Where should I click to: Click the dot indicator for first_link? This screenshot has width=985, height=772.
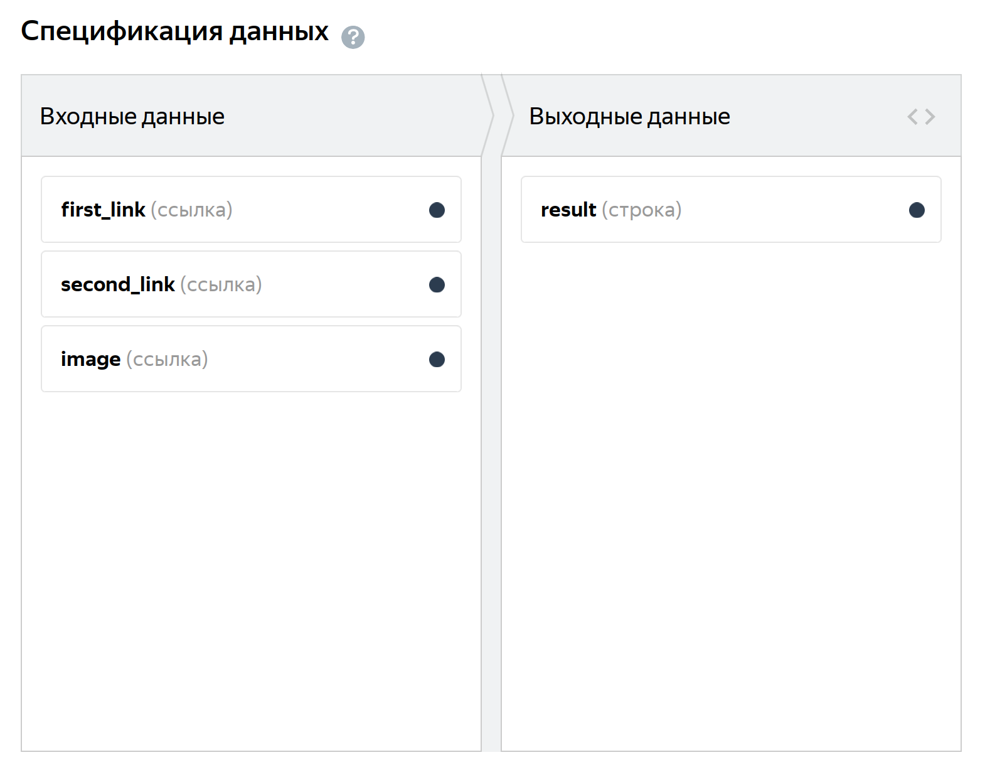[437, 210]
